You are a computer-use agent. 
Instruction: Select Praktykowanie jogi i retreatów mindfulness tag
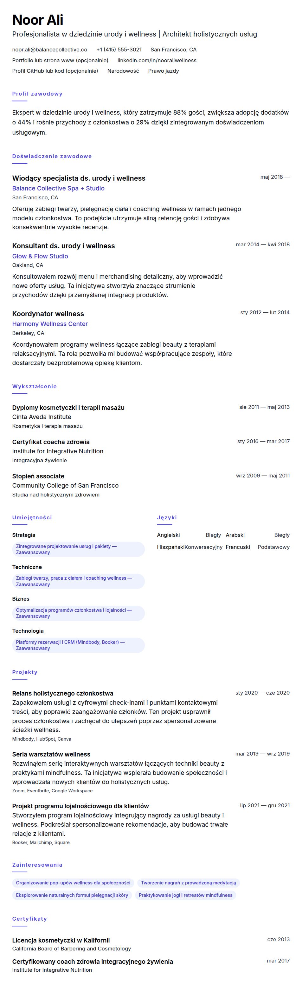pos(185,895)
